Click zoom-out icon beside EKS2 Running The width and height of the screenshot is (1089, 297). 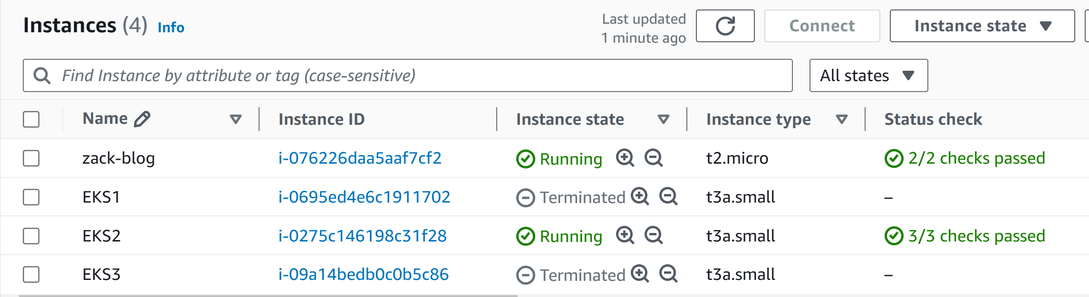(x=654, y=235)
